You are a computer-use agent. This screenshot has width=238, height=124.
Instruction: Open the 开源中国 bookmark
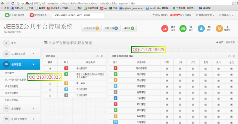click(x=184, y=8)
